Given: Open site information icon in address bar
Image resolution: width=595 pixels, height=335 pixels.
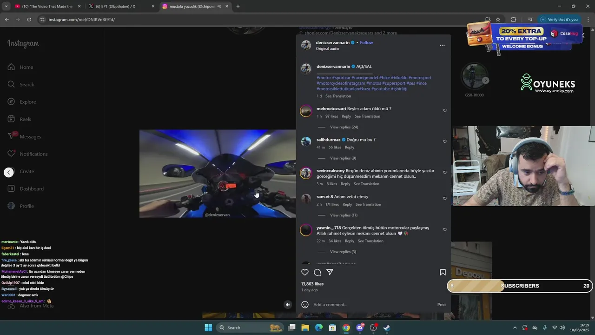Looking at the screenshot, I should click(42, 20).
